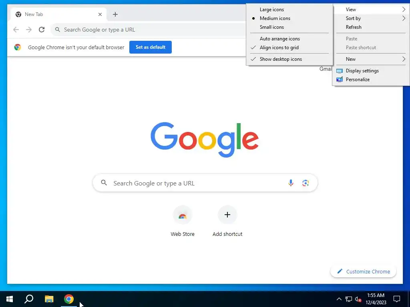Click the magnifier icon in the Google search box
This screenshot has height=307, width=410.
pyautogui.click(x=104, y=183)
